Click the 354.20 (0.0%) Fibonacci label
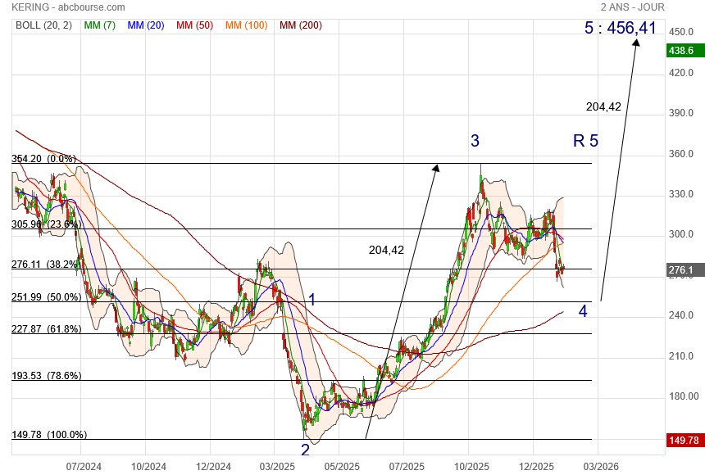The height and width of the screenshot is (475, 705). (43, 159)
